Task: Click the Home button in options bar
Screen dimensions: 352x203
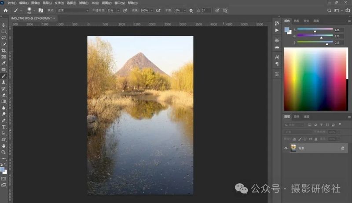Action: point(6,11)
